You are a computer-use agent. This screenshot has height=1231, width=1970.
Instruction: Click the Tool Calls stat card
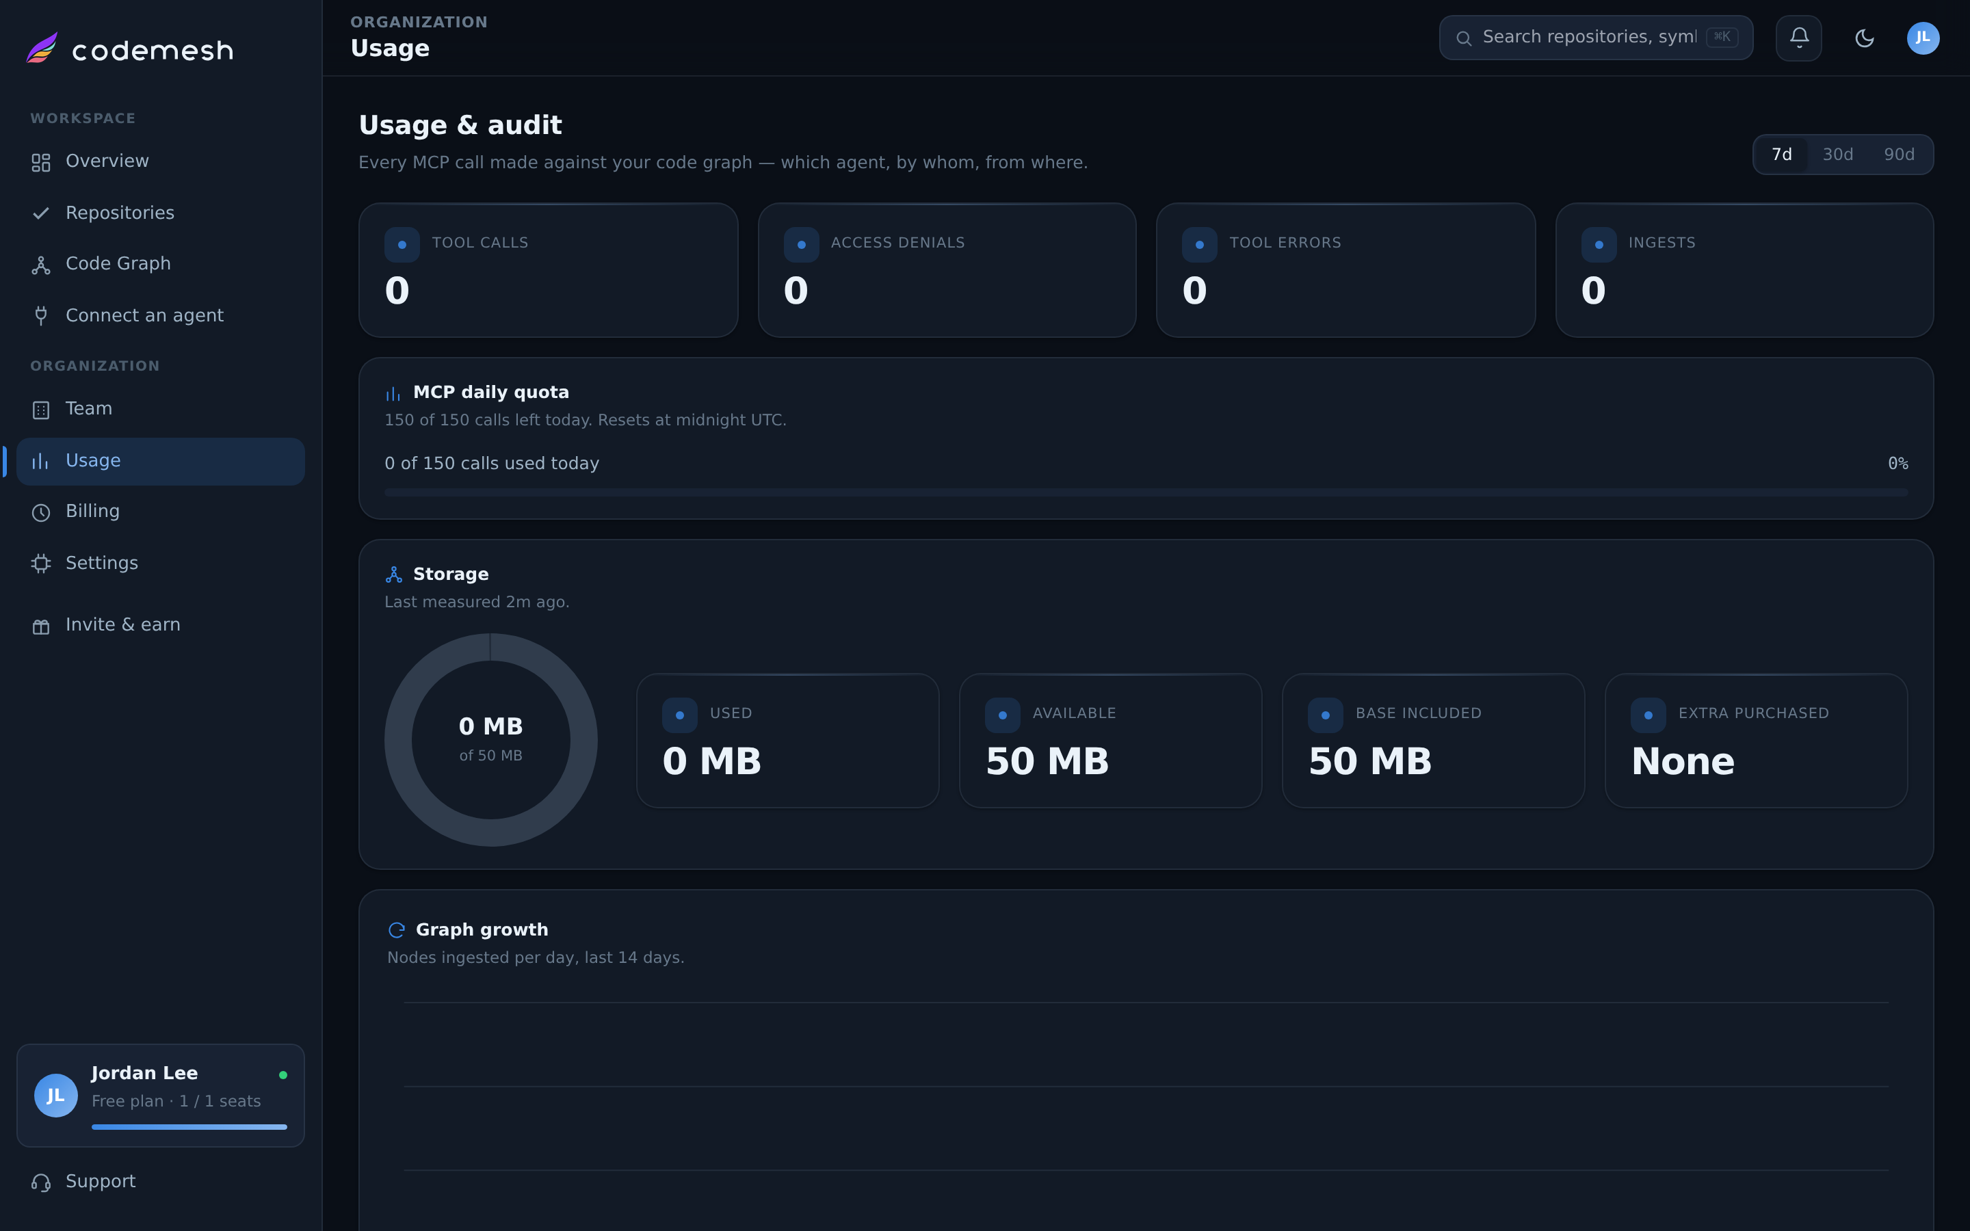click(x=548, y=270)
